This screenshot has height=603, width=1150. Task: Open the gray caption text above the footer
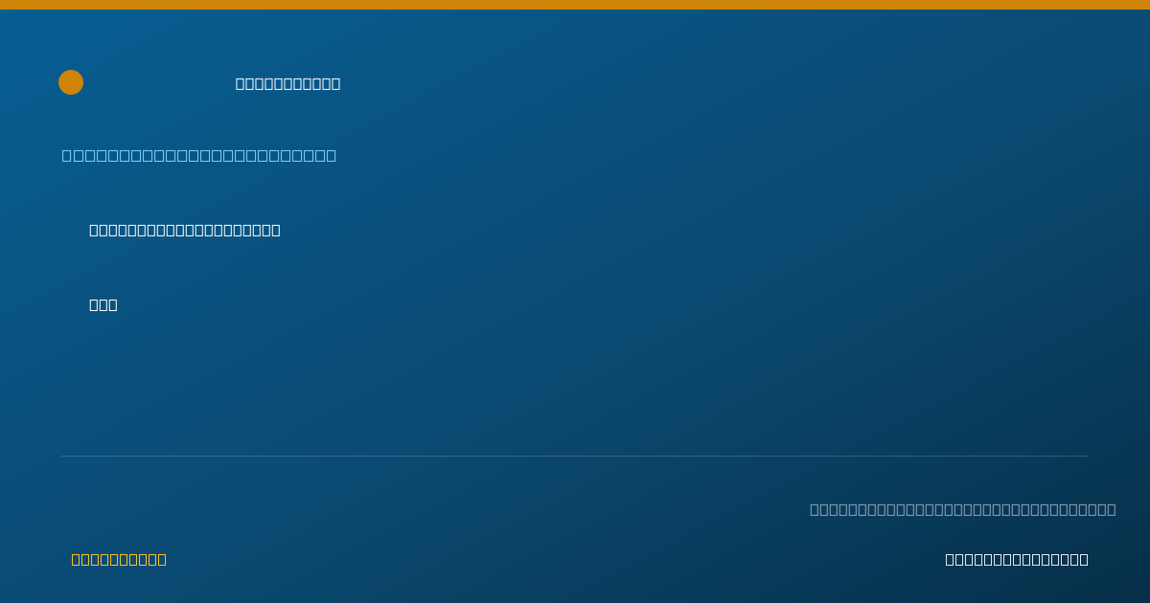(x=963, y=509)
